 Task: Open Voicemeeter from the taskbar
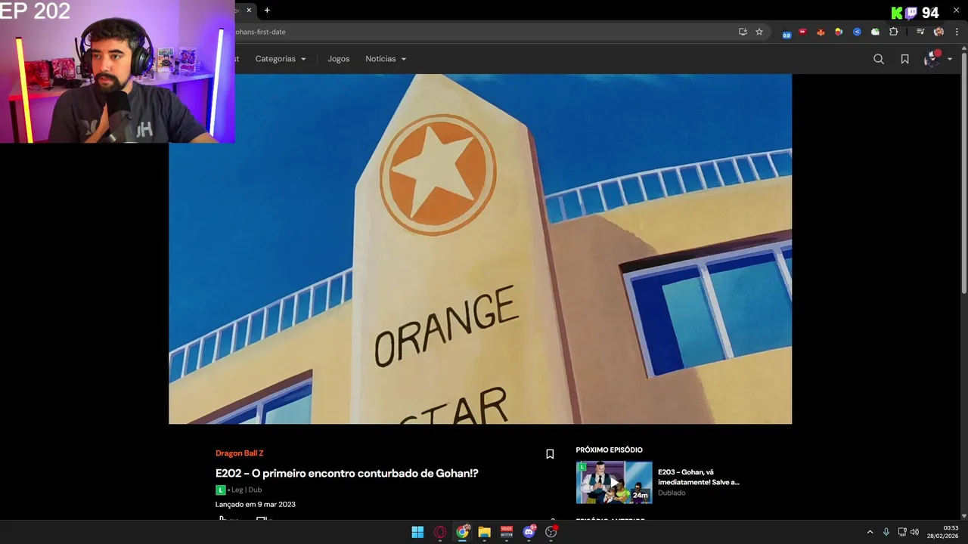[507, 532]
